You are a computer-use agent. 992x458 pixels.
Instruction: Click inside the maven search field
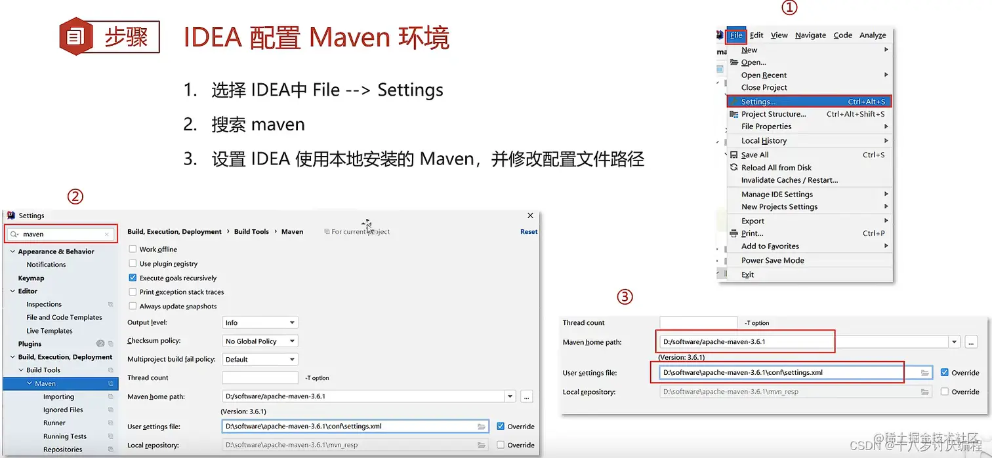pos(62,235)
